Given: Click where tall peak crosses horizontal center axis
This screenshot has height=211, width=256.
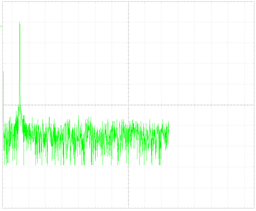Looking at the screenshot, I should [x=20, y=105].
